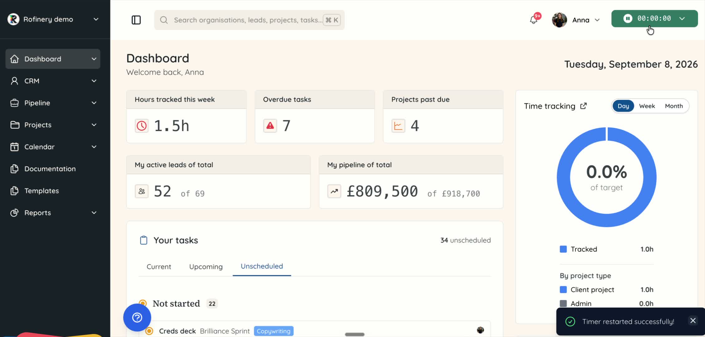
Task: Switch to the Upcoming tasks tab
Action: (206, 267)
